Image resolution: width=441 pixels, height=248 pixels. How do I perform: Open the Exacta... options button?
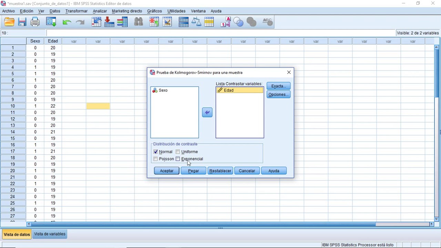278,86
